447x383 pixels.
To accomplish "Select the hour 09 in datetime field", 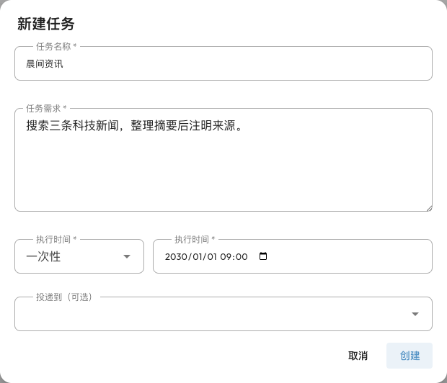I will [226, 257].
